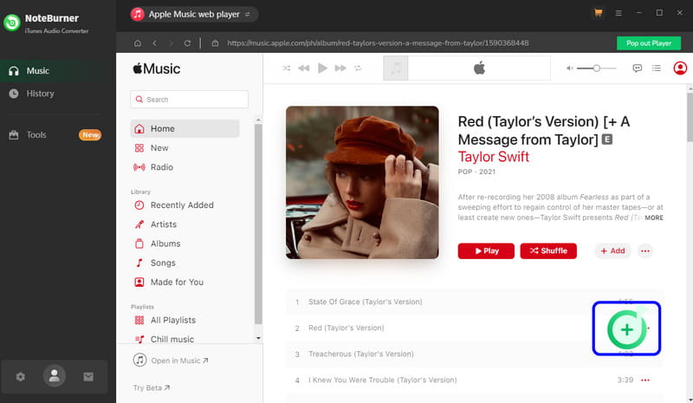Mute using the speaker icon

(x=570, y=68)
